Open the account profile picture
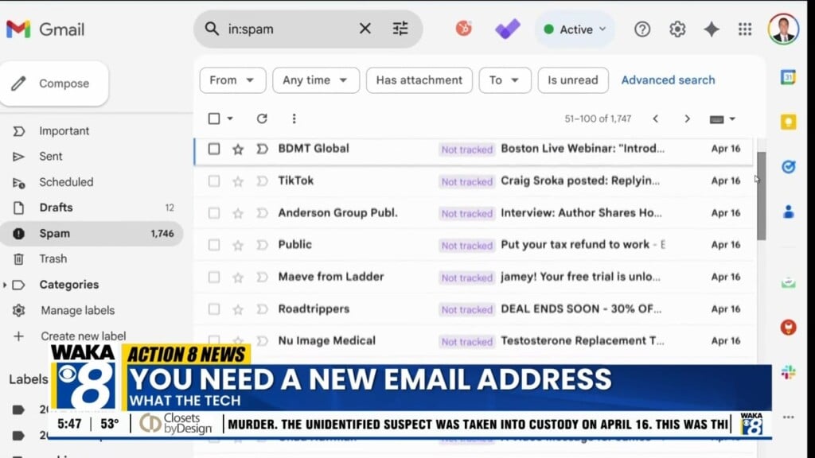Viewport: 815px width, 458px height. click(783, 29)
